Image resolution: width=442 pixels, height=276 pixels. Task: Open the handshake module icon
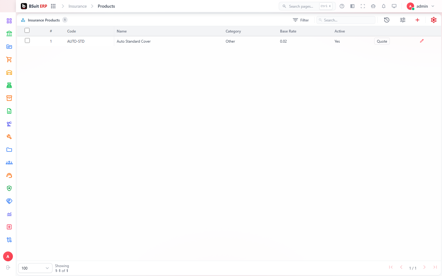pyautogui.click(x=9, y=201)
